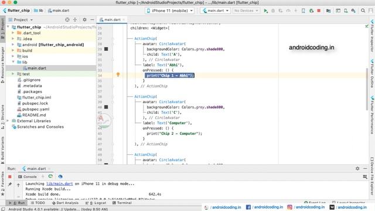This screenshot has width=375, height=211.
Task: Open the Logcat tab
Action: pos(96,203)
